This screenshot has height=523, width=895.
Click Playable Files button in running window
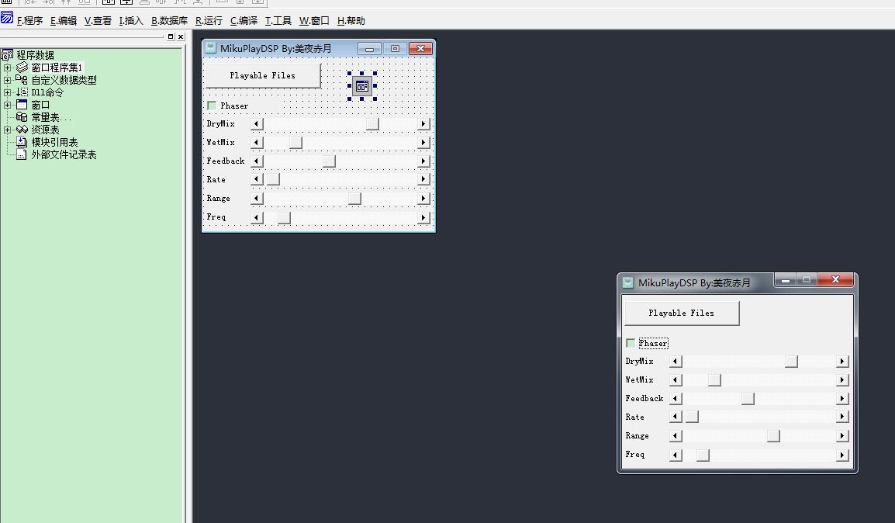click(682, 313)
